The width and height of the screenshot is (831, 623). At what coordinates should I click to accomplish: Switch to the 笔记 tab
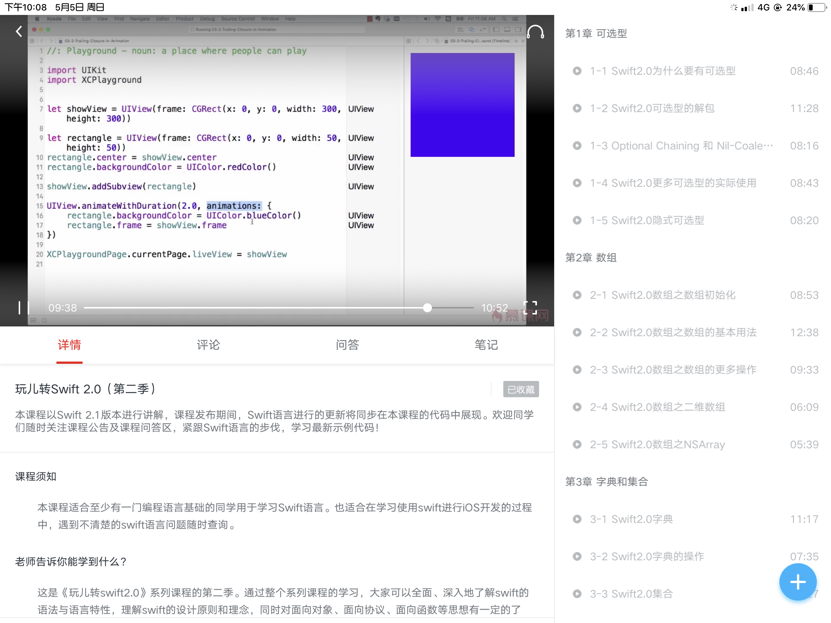(x=486, y=345)
